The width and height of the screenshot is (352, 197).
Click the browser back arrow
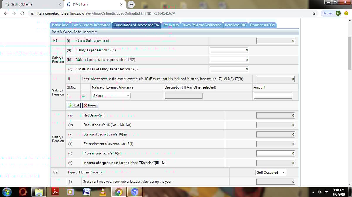pyautogui.click(x=6, y=13)
